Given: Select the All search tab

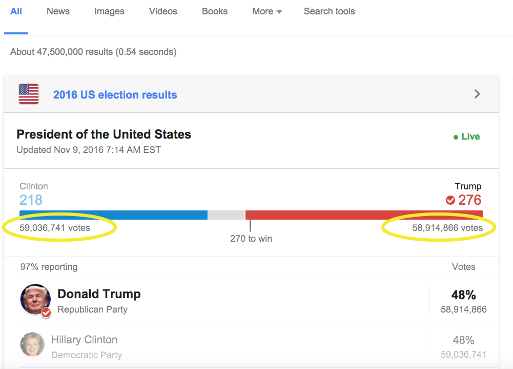Looking at the screenshot, I should click(x=16, y=11).
